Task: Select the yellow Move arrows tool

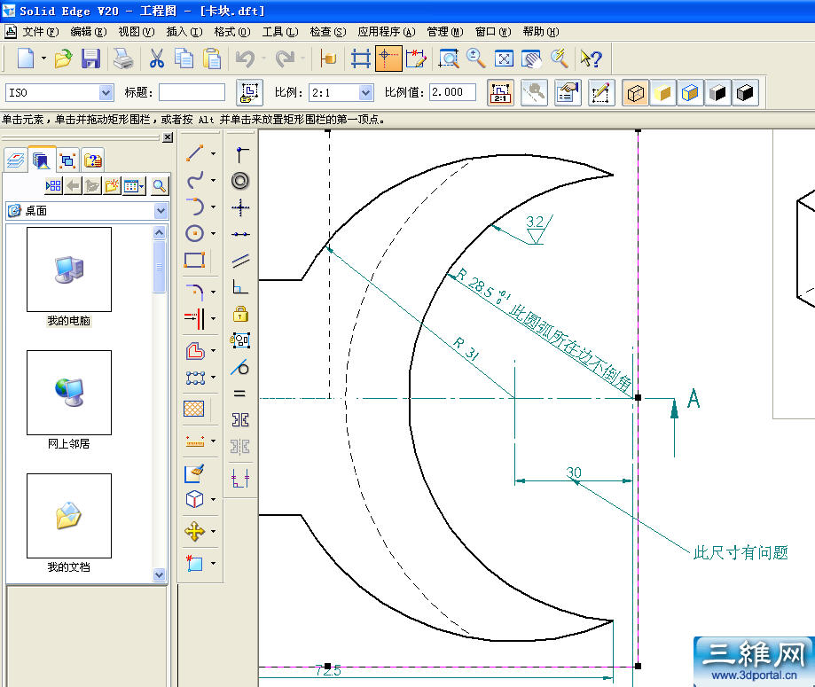Action: (x=194, y=531)
